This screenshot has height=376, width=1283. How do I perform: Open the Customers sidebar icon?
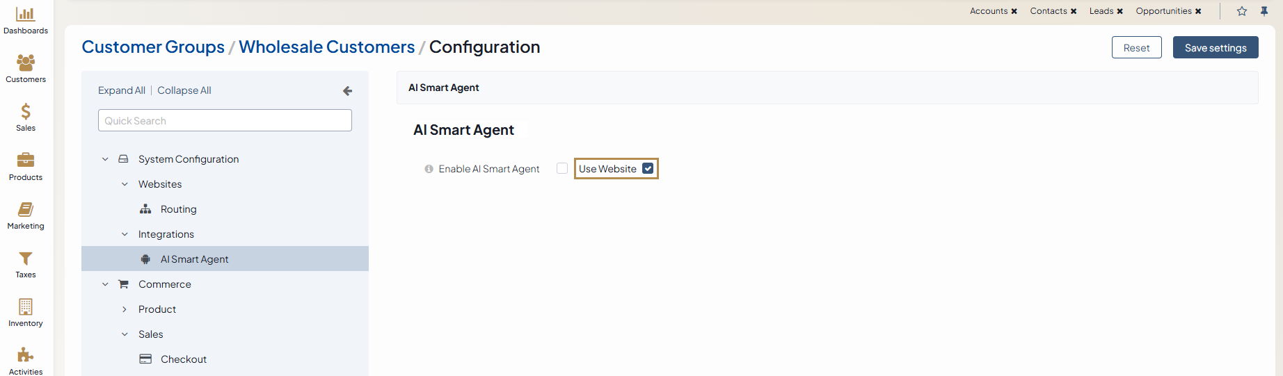pos(26,63)
